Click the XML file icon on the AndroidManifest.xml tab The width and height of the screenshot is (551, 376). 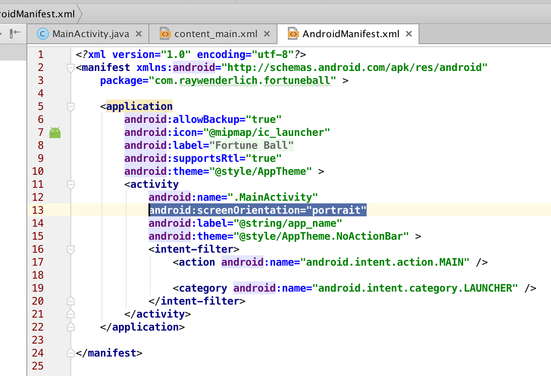(293, 34)
